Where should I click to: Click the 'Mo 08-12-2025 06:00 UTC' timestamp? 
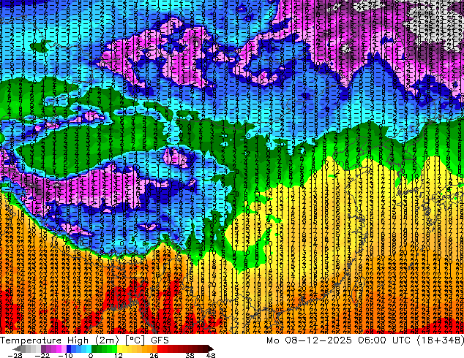[x=340, y=340]
